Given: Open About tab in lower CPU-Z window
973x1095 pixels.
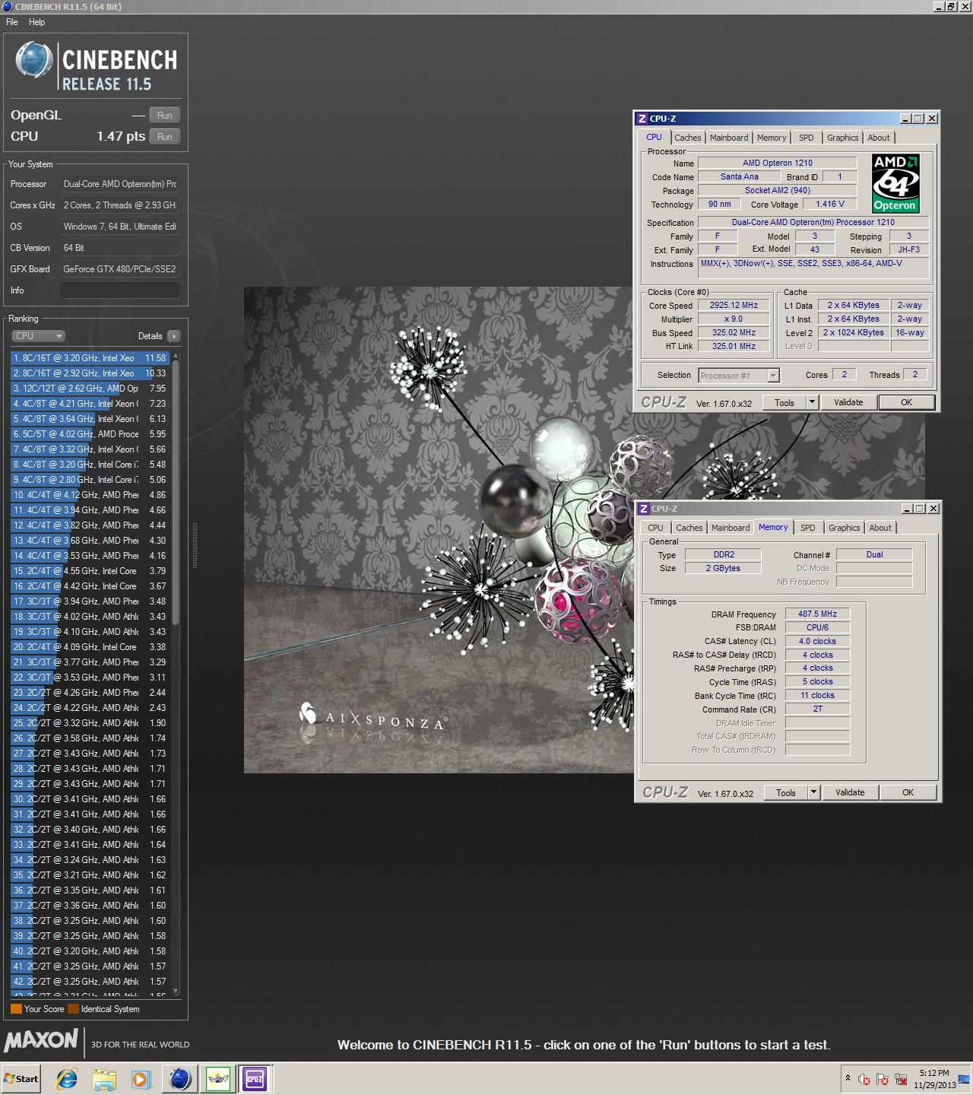Looking at the screenshot, I should pos(880,528).
